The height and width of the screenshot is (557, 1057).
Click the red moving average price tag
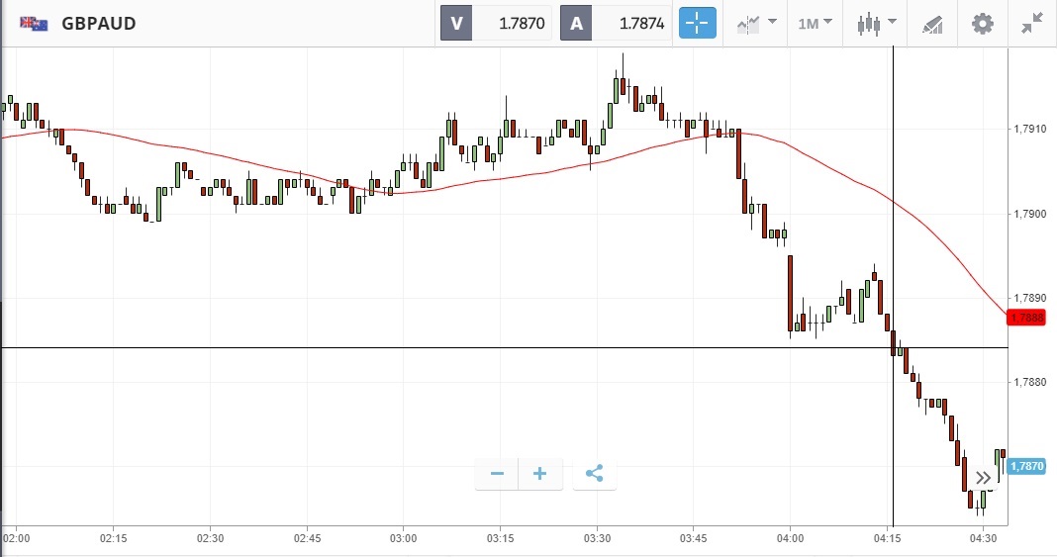(x=1028, y=318)
